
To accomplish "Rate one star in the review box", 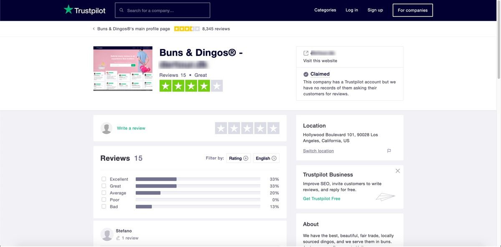I will coord(221,128).
